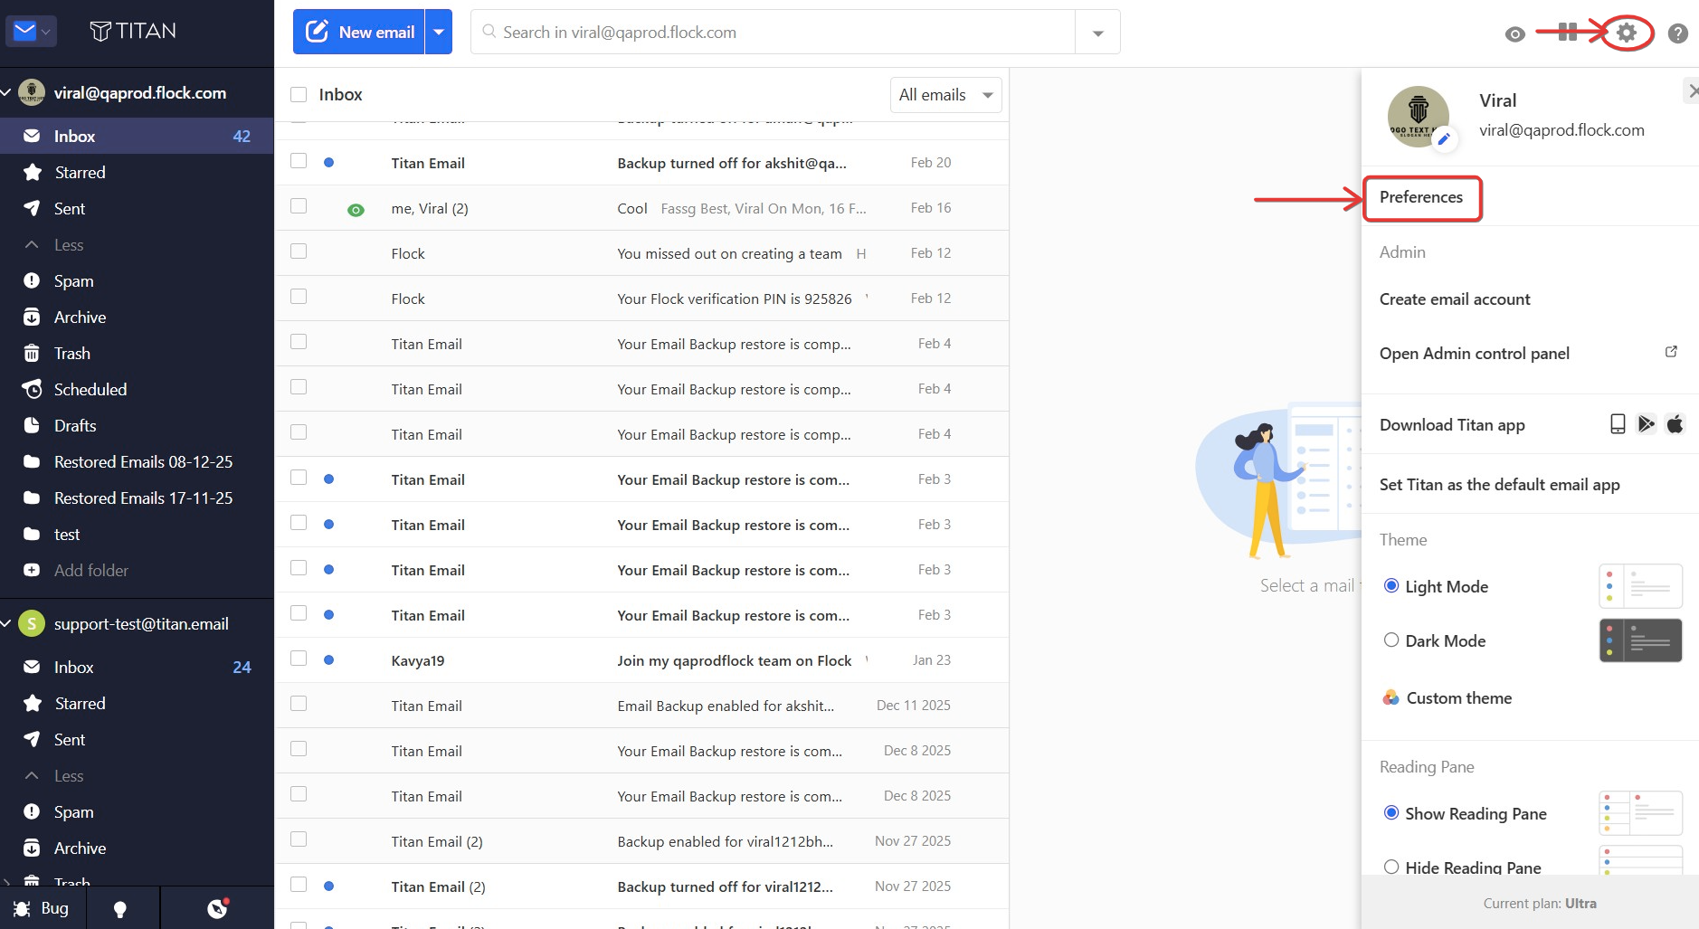Click the Dark Mode theme preview thumbnail
Screen dimensions: 1699x929
[1640, 640]
